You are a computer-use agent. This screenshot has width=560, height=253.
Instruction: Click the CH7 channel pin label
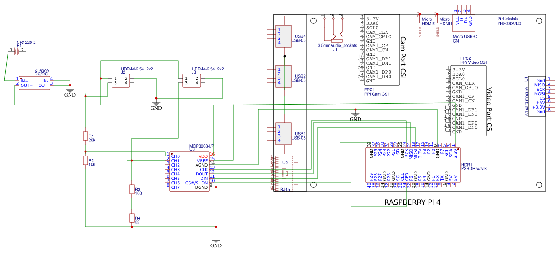coord(175,187)
